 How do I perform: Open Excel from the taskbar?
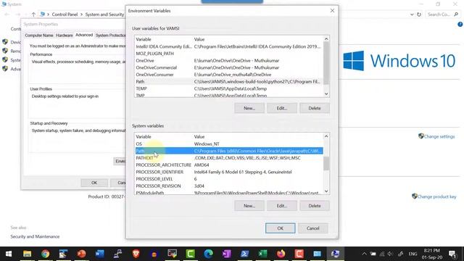click(x=262, y=254)
